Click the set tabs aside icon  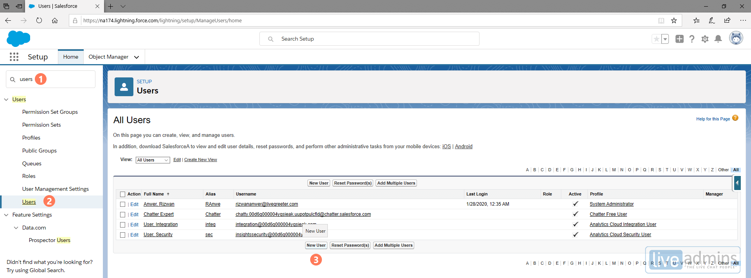[19, 6]
